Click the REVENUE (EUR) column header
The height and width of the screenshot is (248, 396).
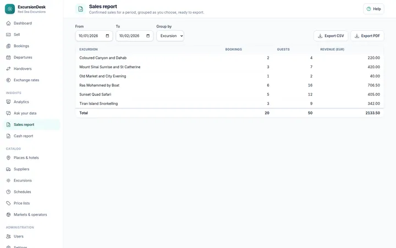point(332,49)
